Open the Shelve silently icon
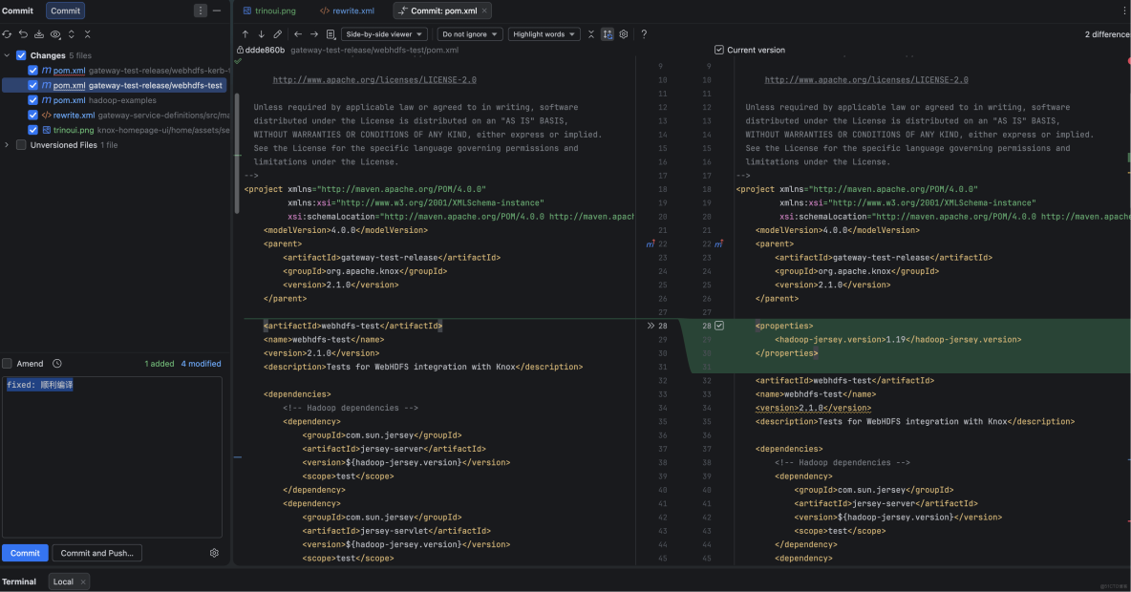Screen dimensions: 1131x592 38,33
